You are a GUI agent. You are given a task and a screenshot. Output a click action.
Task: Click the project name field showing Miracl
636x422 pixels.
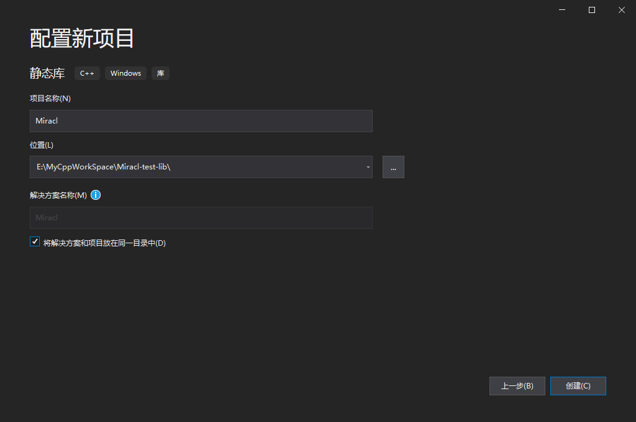pos(201,121)
